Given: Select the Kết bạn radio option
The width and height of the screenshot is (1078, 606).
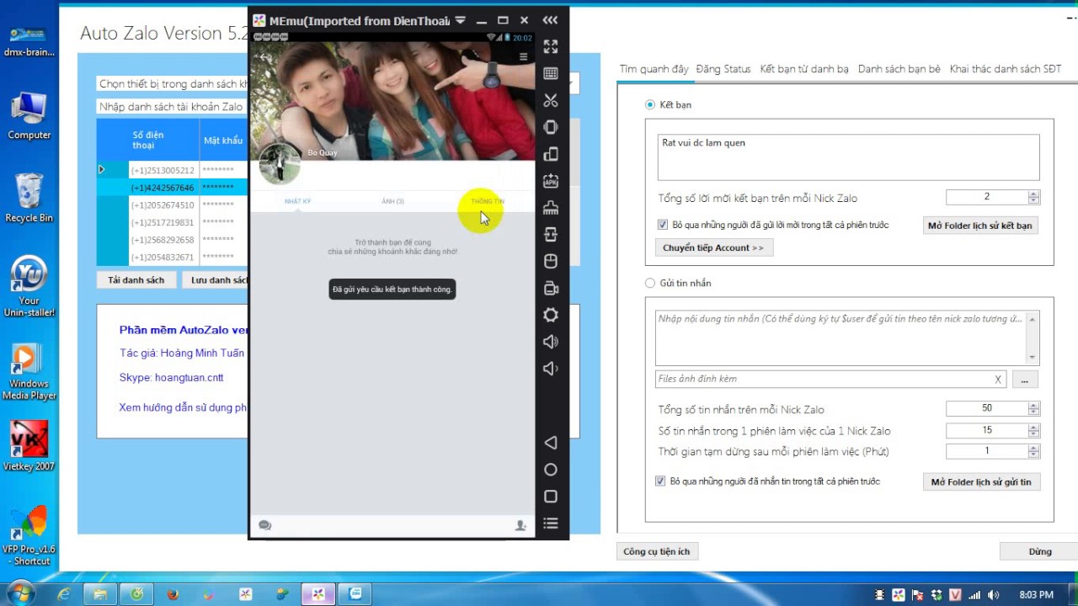Looking at the screenshot, I should pos(649,104).
